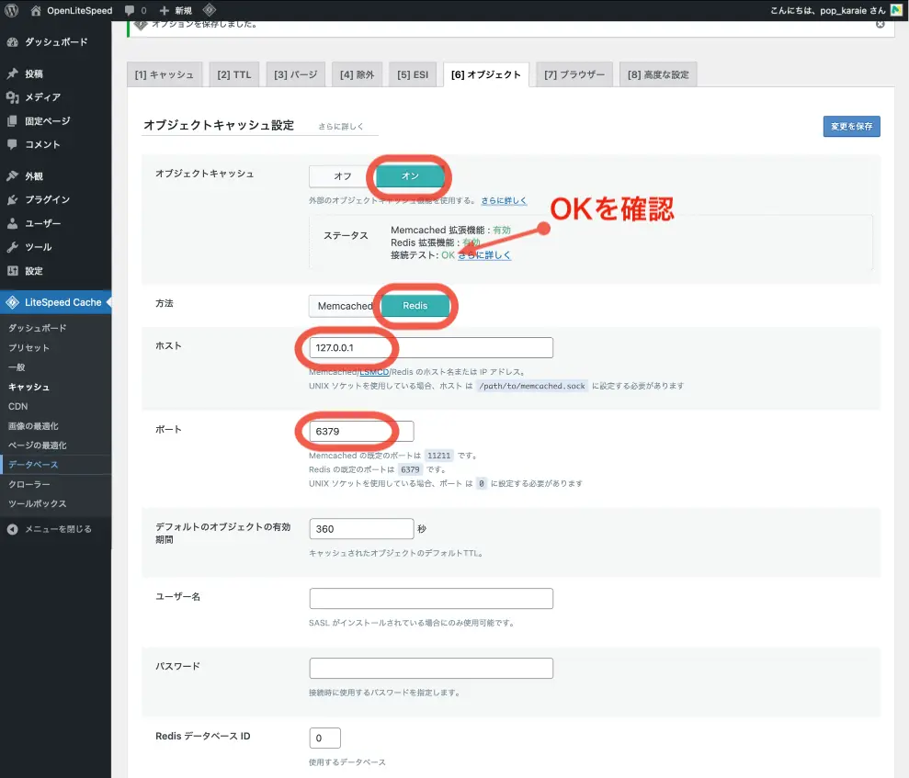Switch to the [3] パージ tab
The height and width of the screenshot is (778, 909).
296,74
